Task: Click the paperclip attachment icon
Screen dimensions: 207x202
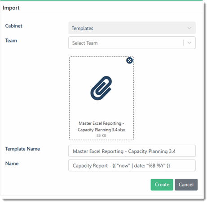Action: pyautogui.click(x=101, y=88)
